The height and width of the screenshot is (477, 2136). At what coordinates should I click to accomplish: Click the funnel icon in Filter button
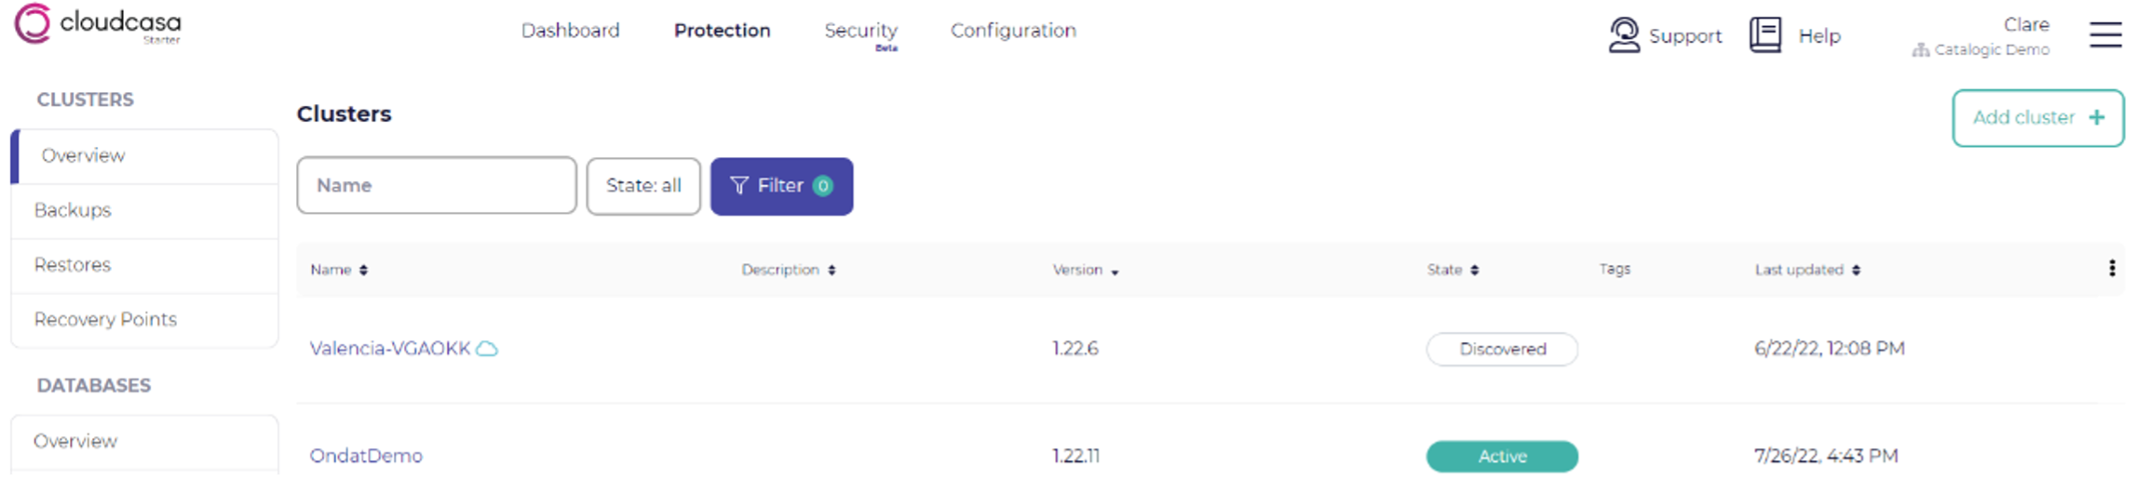click(739, 186)
